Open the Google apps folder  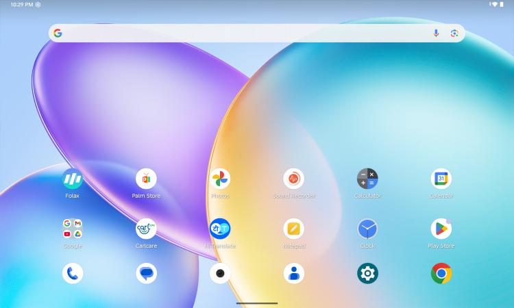coord(73,229)
